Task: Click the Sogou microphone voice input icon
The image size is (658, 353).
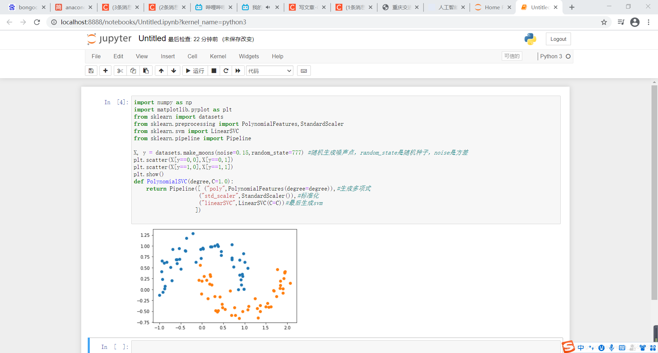Action: click(x=611, y=348)
